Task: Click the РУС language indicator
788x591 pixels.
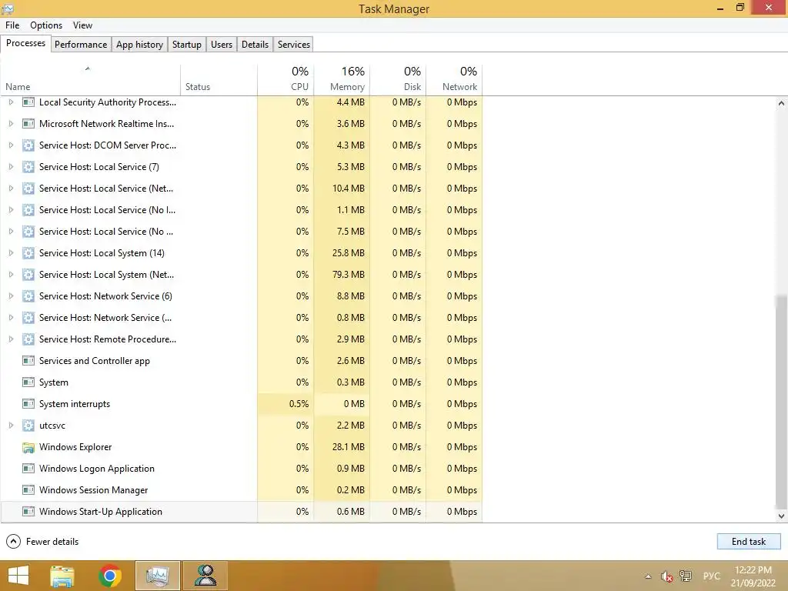Action: click(711, 576)
